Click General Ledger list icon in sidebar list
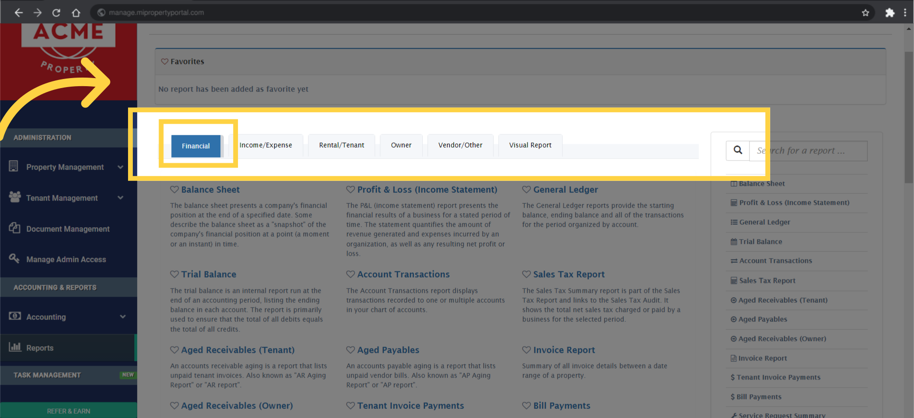 coord(734,222)
